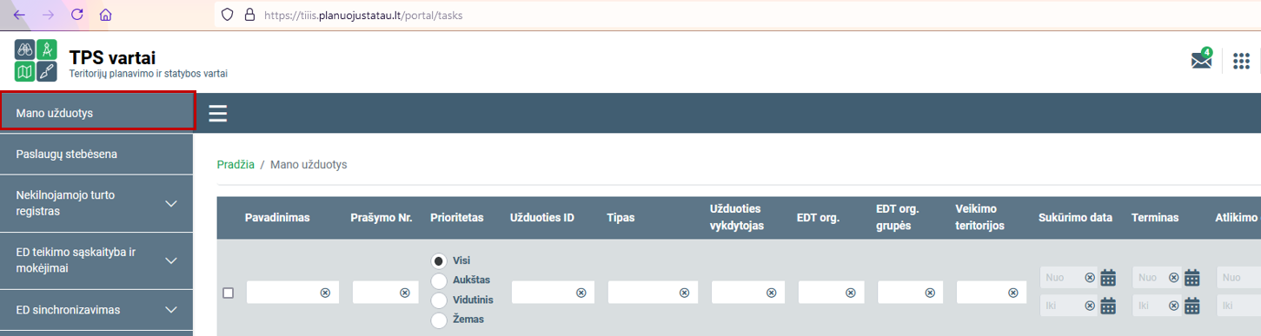Expand Nekilnojamojo turto registras menu

96,203
